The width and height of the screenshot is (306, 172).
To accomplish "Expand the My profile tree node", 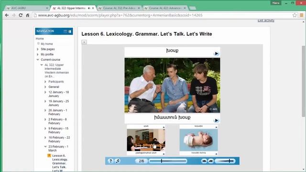I will (x=38, y=54).
